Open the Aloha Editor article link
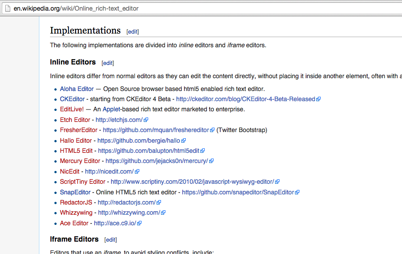The image size is (402, 254). (x=77, y=89)
